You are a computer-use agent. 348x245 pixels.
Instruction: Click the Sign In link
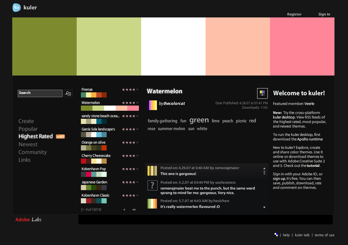pos(324,14)
